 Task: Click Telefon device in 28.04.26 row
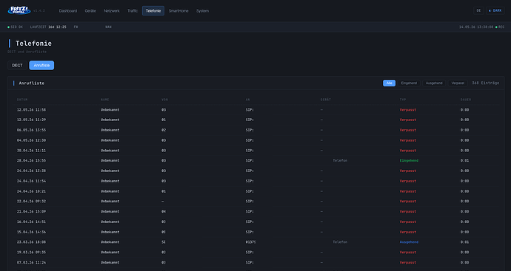click(340, 160)
